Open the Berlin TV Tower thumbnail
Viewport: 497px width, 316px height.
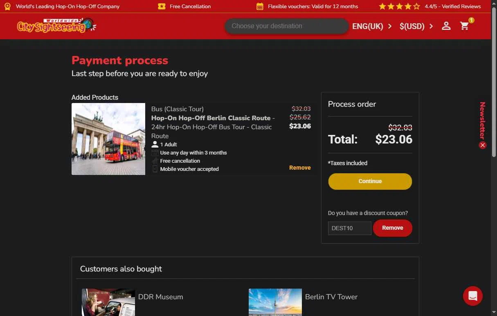coord(275,302)
